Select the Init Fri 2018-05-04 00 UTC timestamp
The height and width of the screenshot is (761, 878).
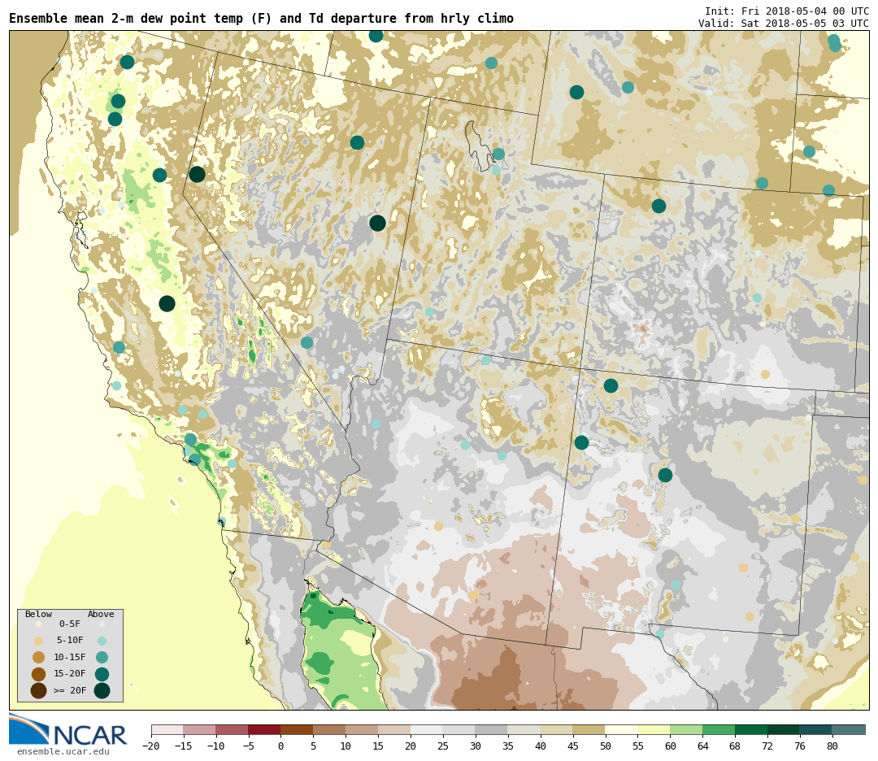[786, 11]
